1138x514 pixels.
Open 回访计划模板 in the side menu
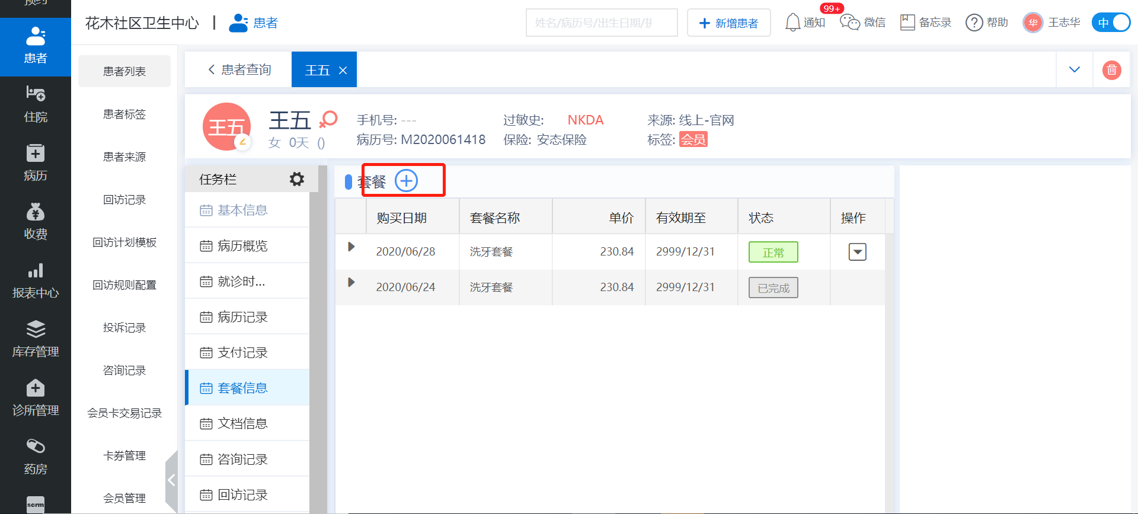pyautogui.click(x=124, y=242)
